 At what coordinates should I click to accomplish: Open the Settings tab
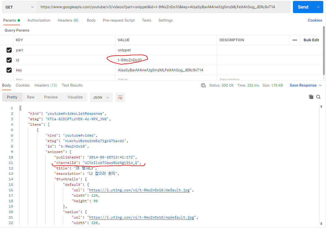pyautogui.click(x=165, y=20)
